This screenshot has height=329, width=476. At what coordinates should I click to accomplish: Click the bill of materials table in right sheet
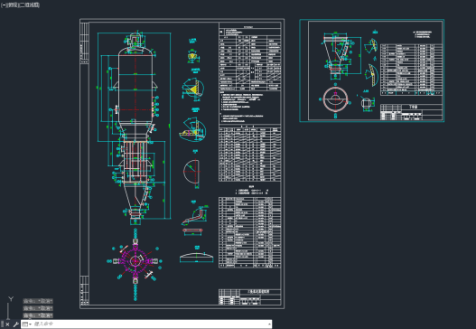pos(411,70)
